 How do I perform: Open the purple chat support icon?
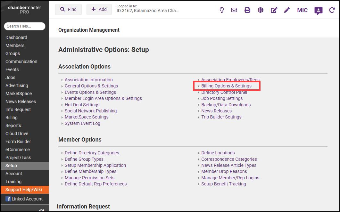point(318,11)
